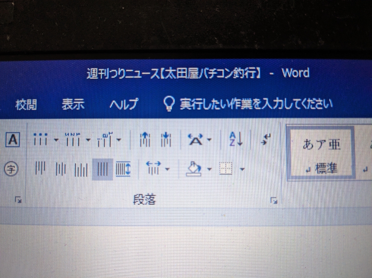Open the 校閲 ribbon tab
This screenshot has width=372, height=278.
[26, 104]
